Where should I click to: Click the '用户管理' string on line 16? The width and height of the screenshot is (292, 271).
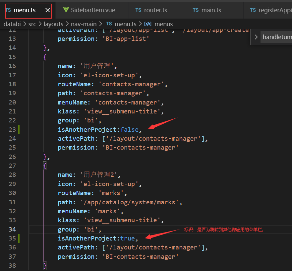pos(97,66)
